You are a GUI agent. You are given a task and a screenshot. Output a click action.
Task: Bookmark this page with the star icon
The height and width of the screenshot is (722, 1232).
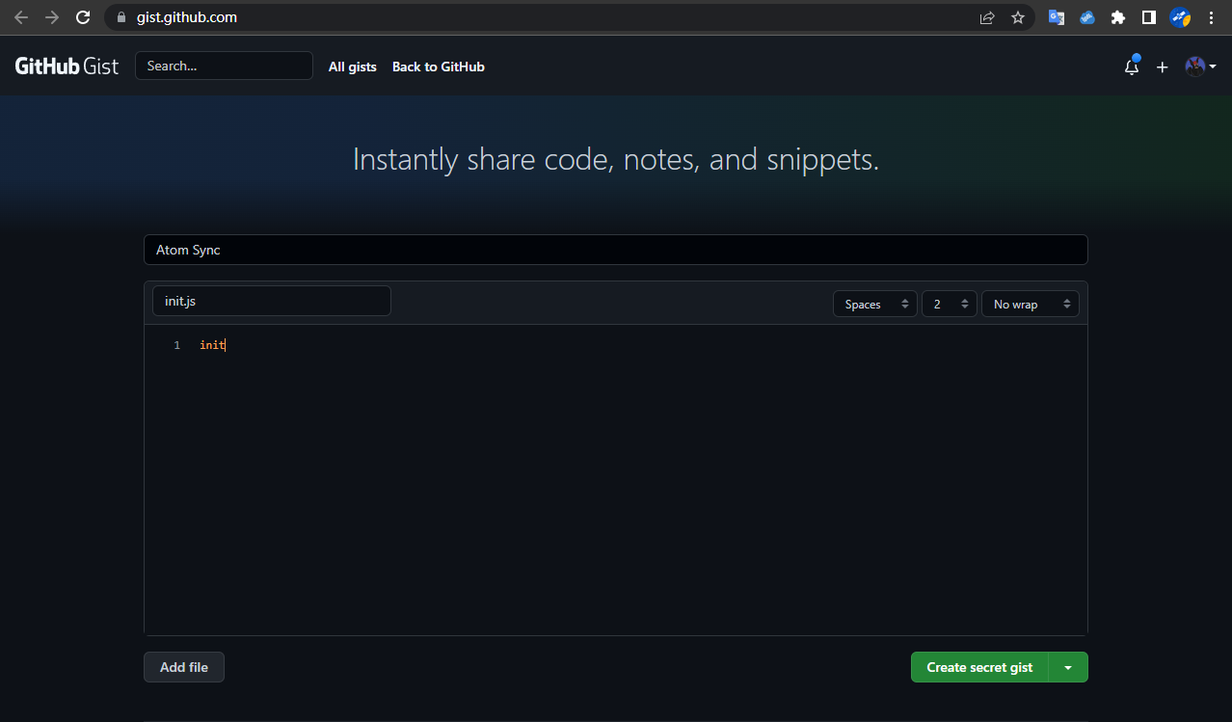[x=1018, y=17]
